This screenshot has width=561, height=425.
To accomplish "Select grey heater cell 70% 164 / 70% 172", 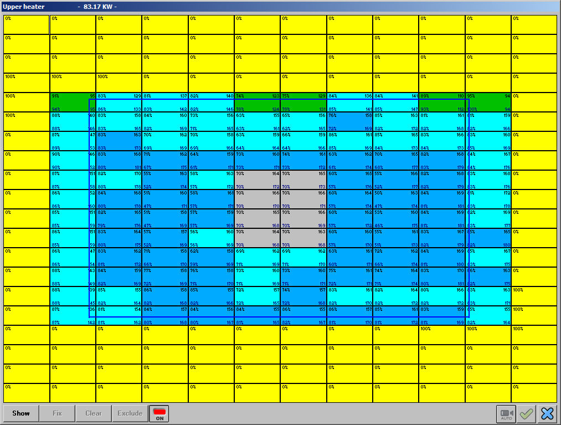I will [258, 180].
